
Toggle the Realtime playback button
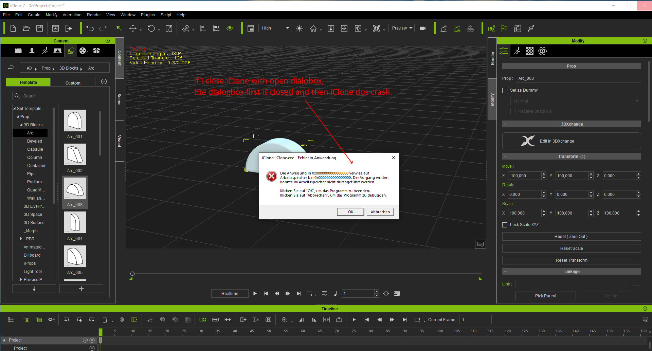point(230,294)
